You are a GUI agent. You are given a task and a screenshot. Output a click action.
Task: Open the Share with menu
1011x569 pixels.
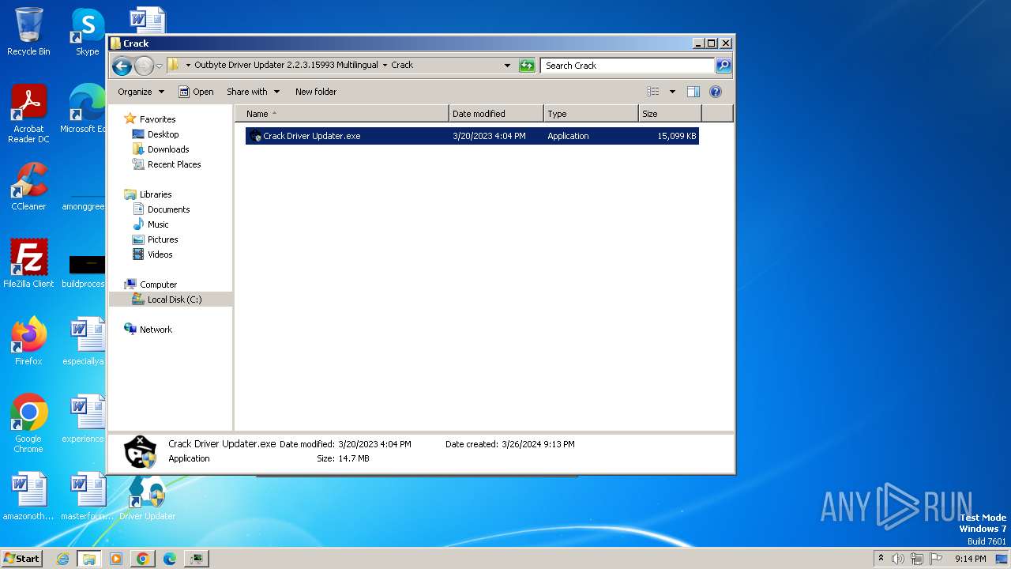click(253, 92)
